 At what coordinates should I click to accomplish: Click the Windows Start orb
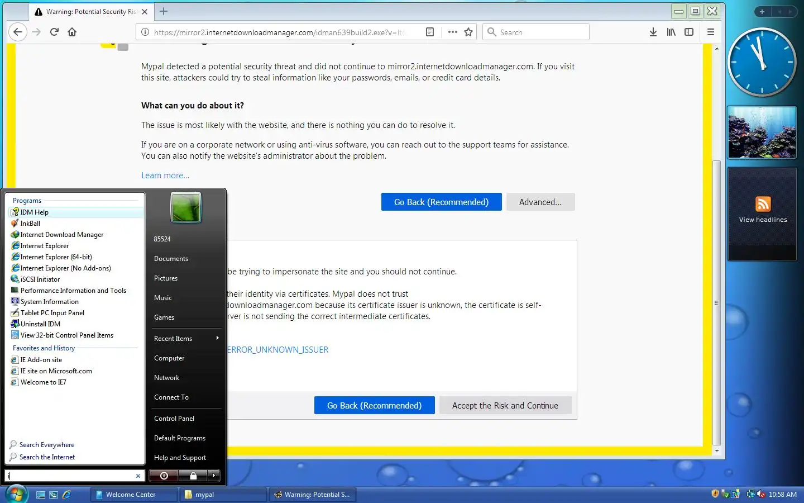click(16, 494)
